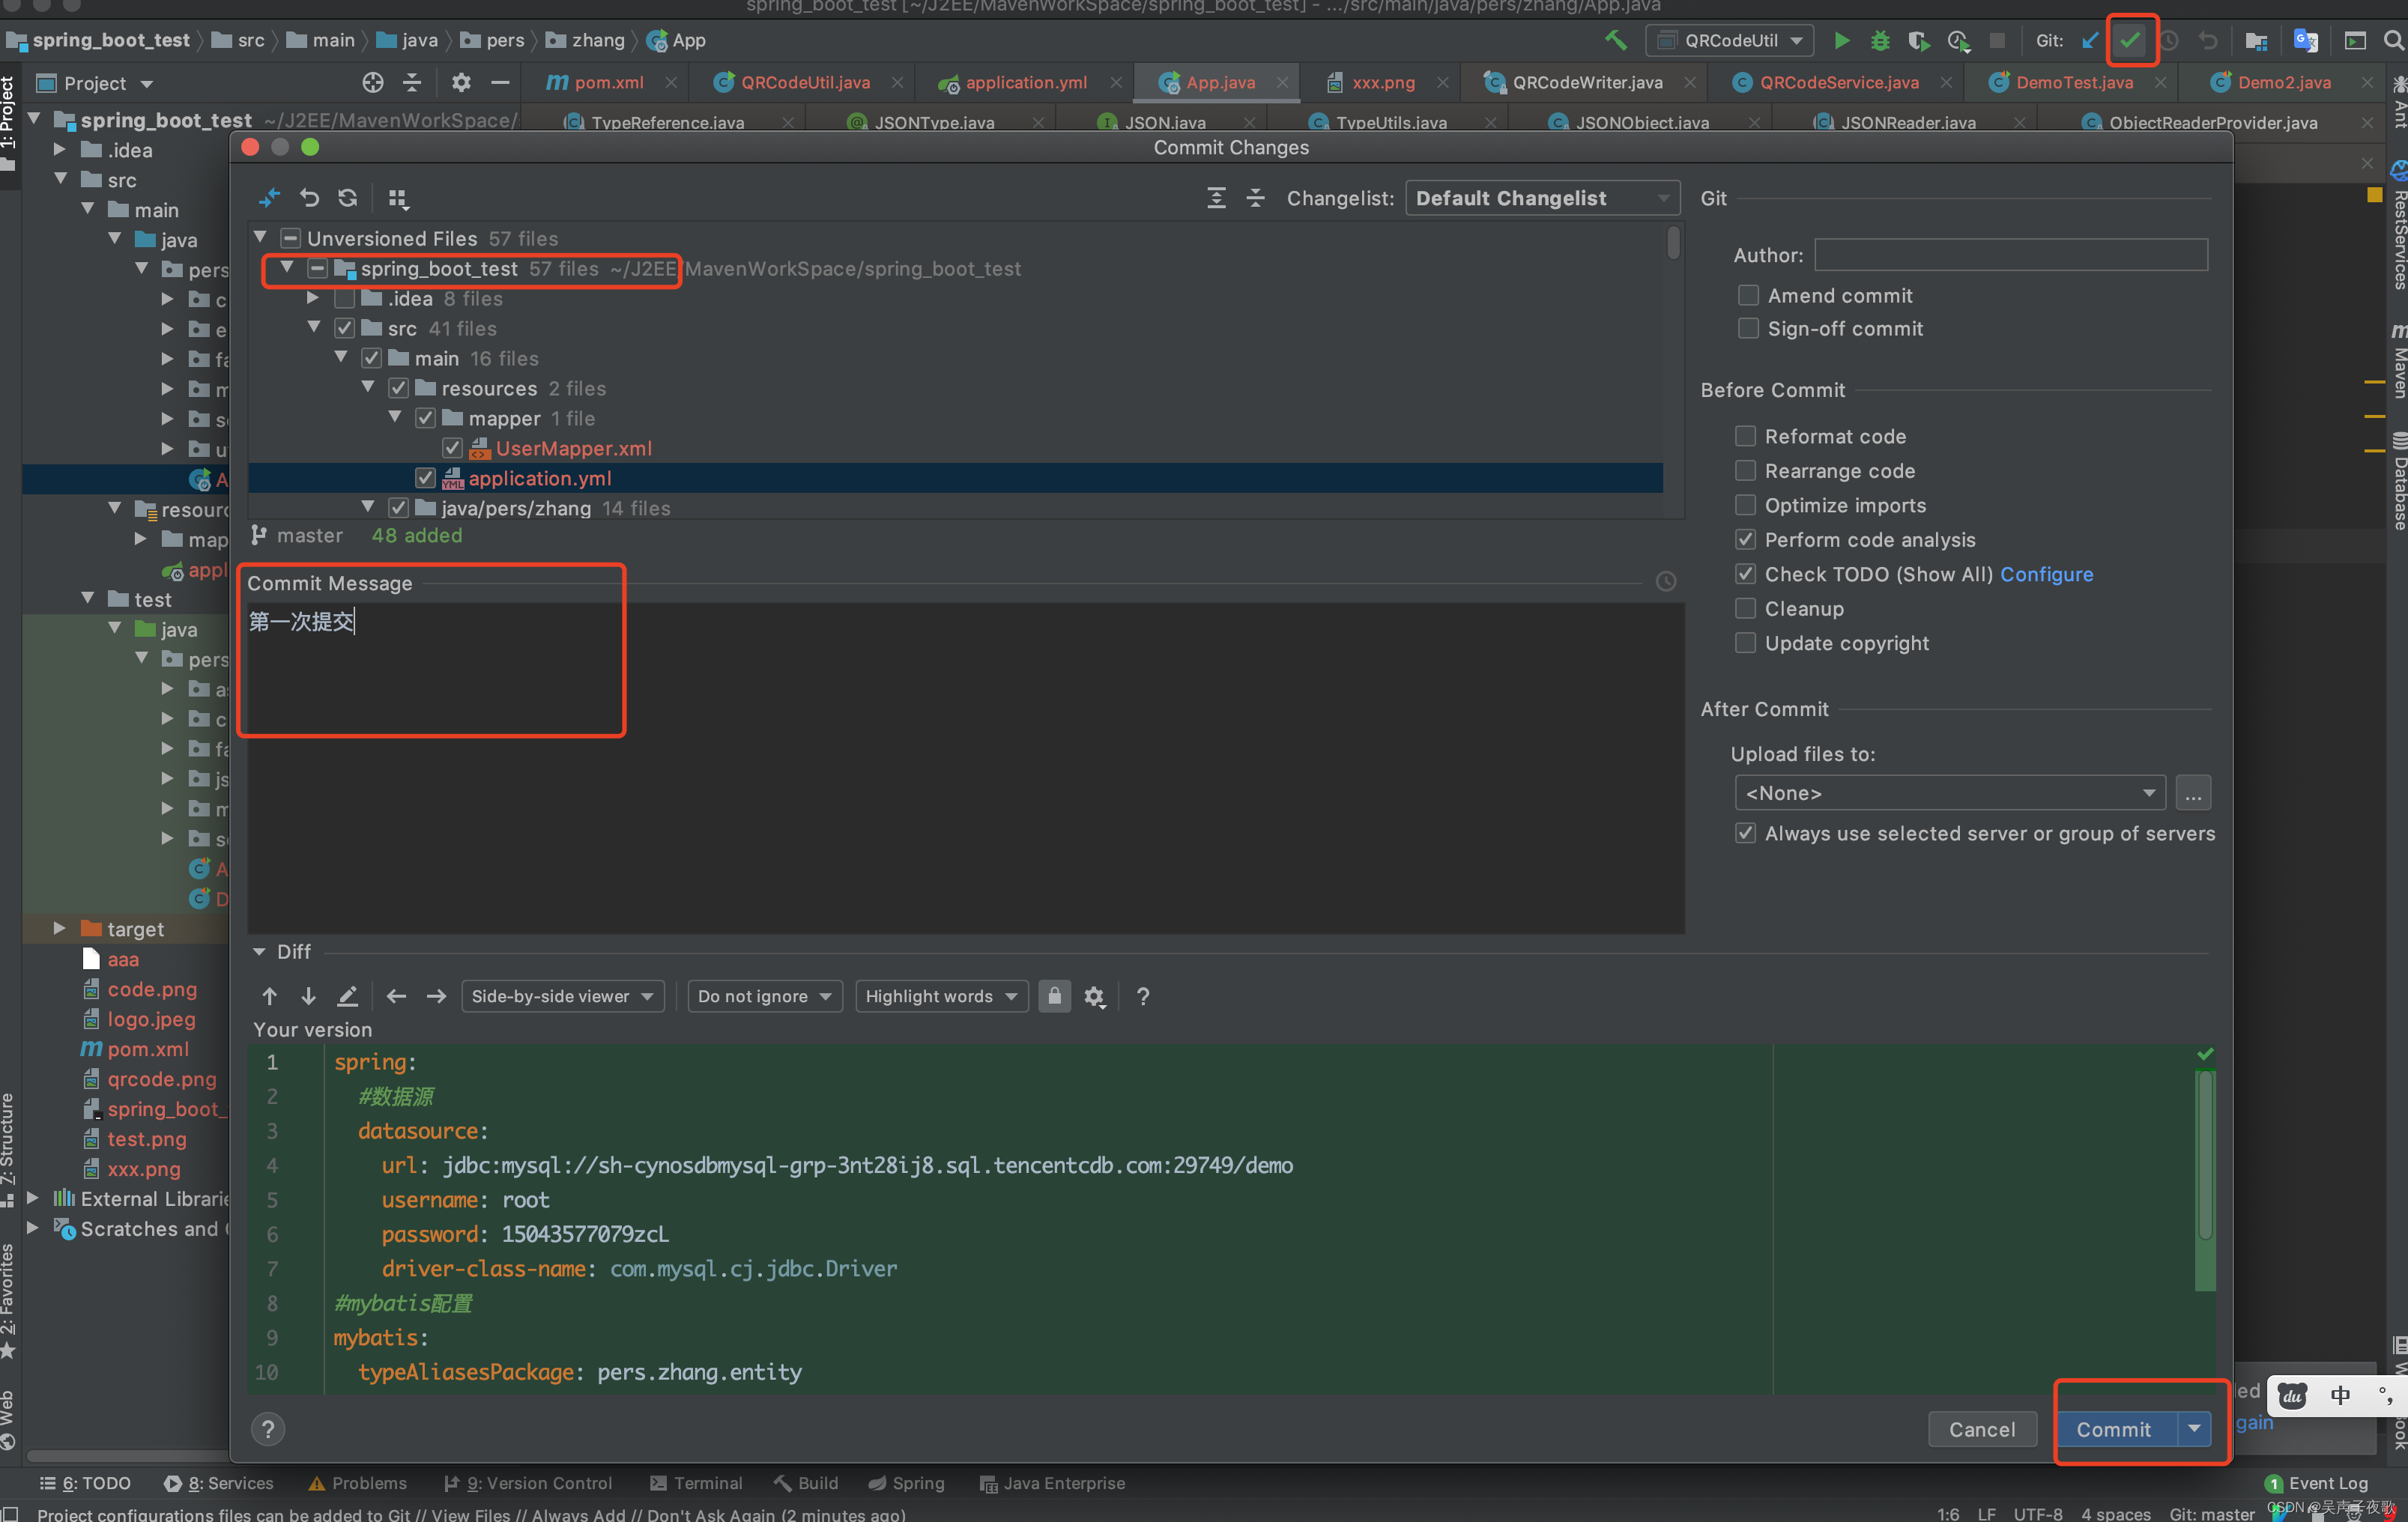Click the compare next file right arrow
The height and width of the screenshot is (1522, 2408).
pos(436,996)
